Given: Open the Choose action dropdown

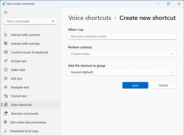Looking at the screenshot, I should (x=122, y=54).
